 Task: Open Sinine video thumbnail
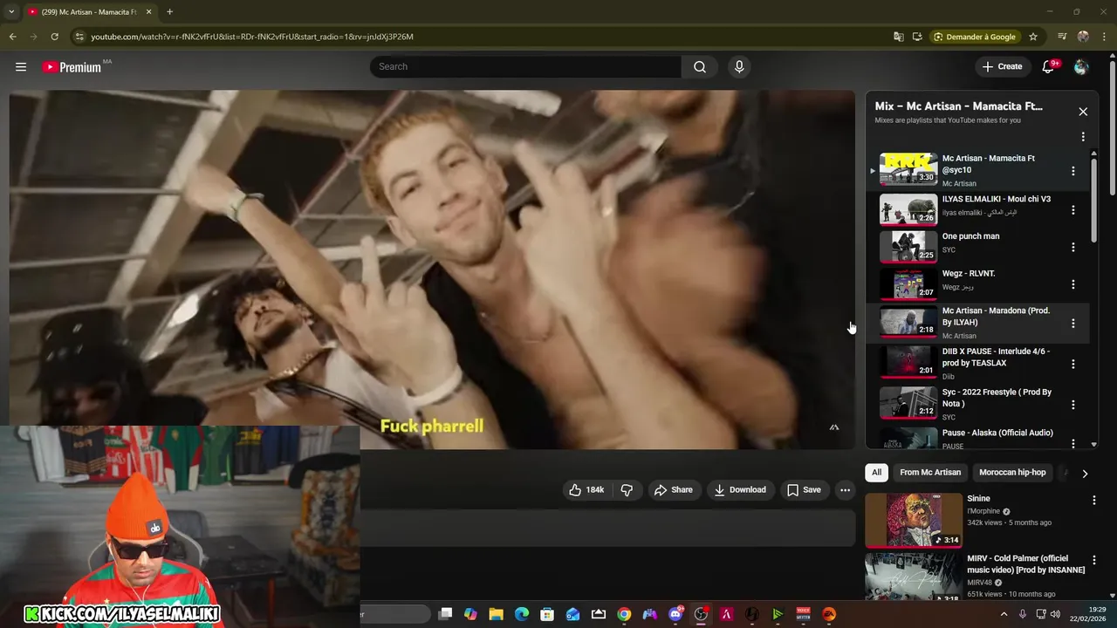click(x=912, y=520)
